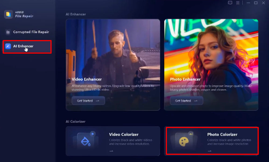Click the Photo Colorizer palette icon
Image resolution: width=269 pixels, height=162 pixels.
click(x=184, y=140)
